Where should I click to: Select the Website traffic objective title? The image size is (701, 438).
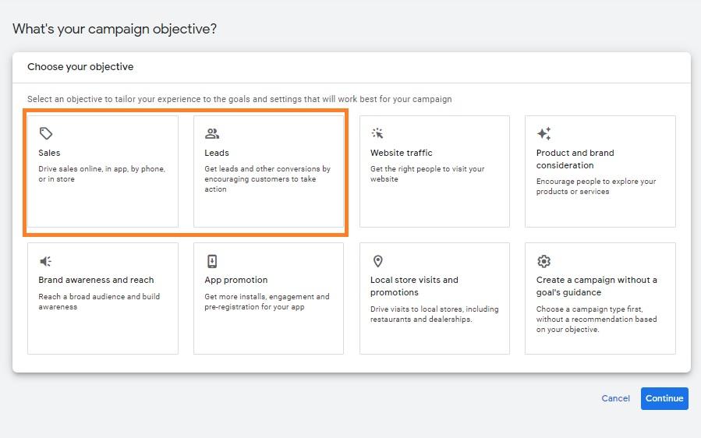pyautogui.click(x=401, y=153)
